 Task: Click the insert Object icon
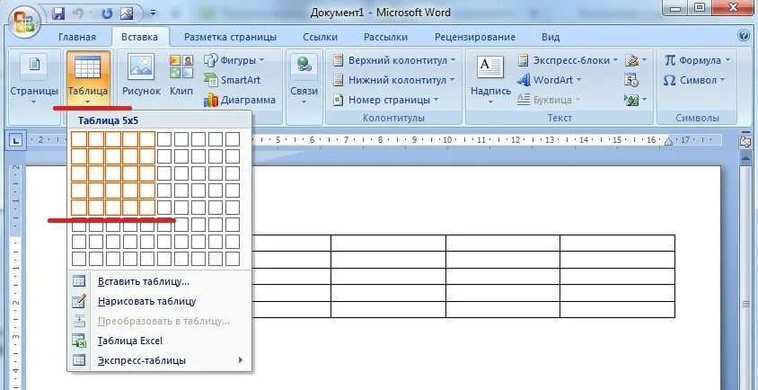632,100
